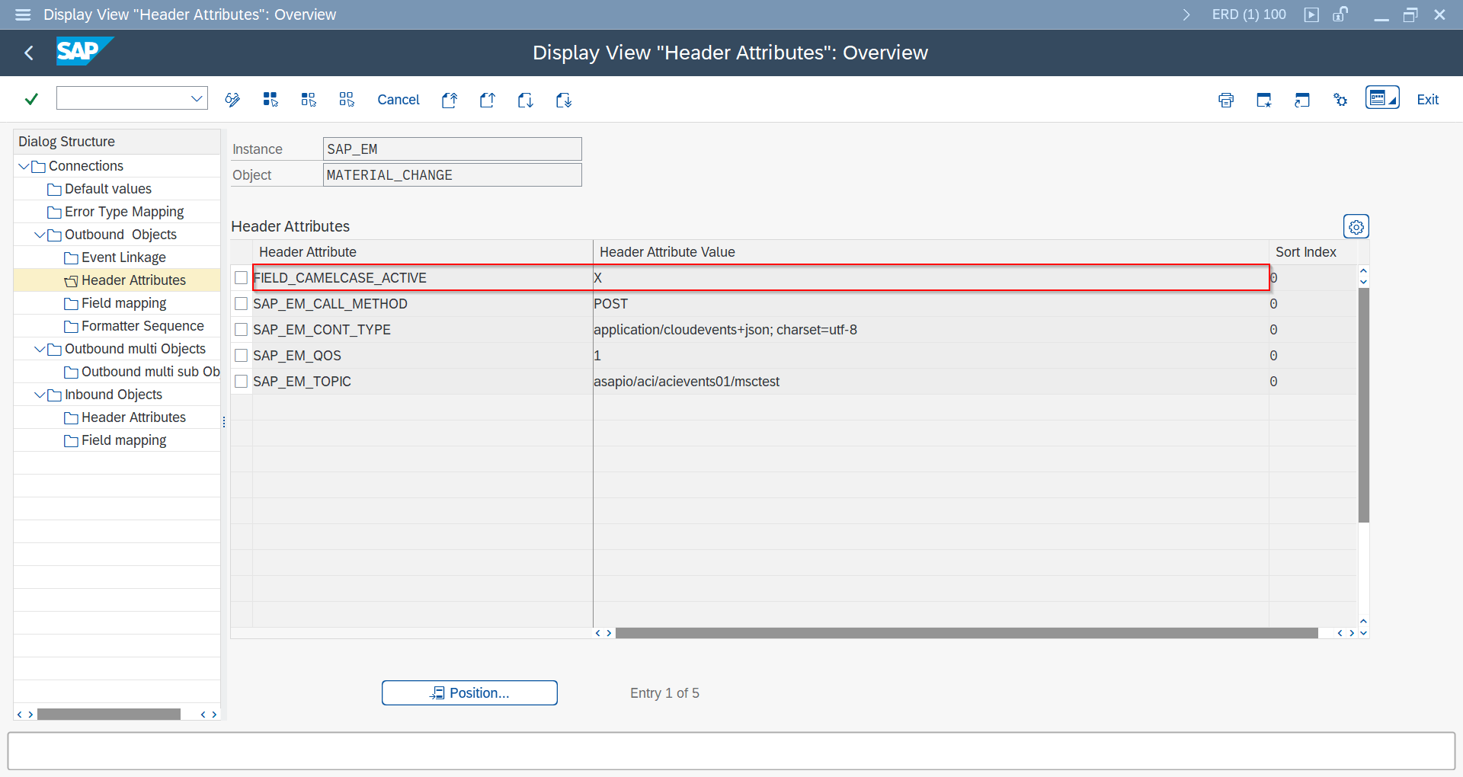This screenshot has height=777, width=1463.
Task: Select Default values tree item
Action: coord(107,189)
